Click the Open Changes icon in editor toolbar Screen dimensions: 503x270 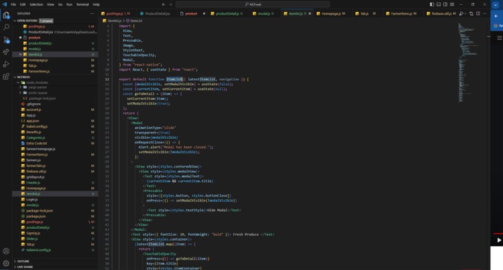click(472, 13)
